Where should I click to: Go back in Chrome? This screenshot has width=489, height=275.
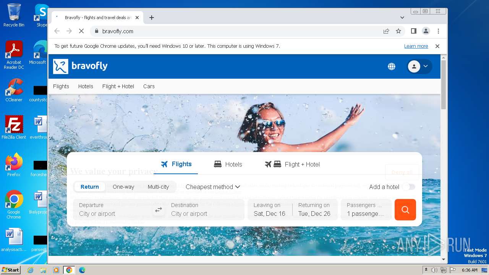[57, 31]
